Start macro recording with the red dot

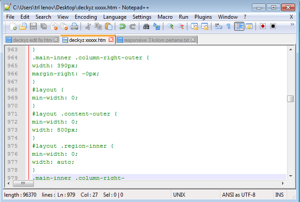pos(263,26)
